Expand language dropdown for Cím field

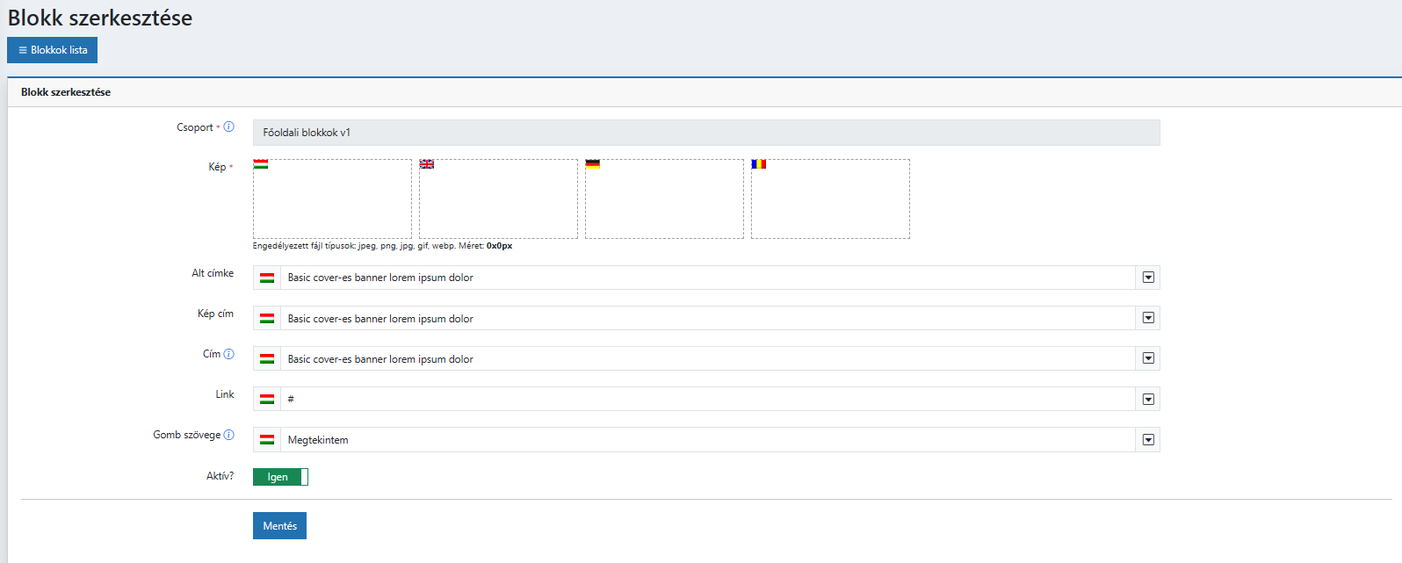tap(1147, 358)
